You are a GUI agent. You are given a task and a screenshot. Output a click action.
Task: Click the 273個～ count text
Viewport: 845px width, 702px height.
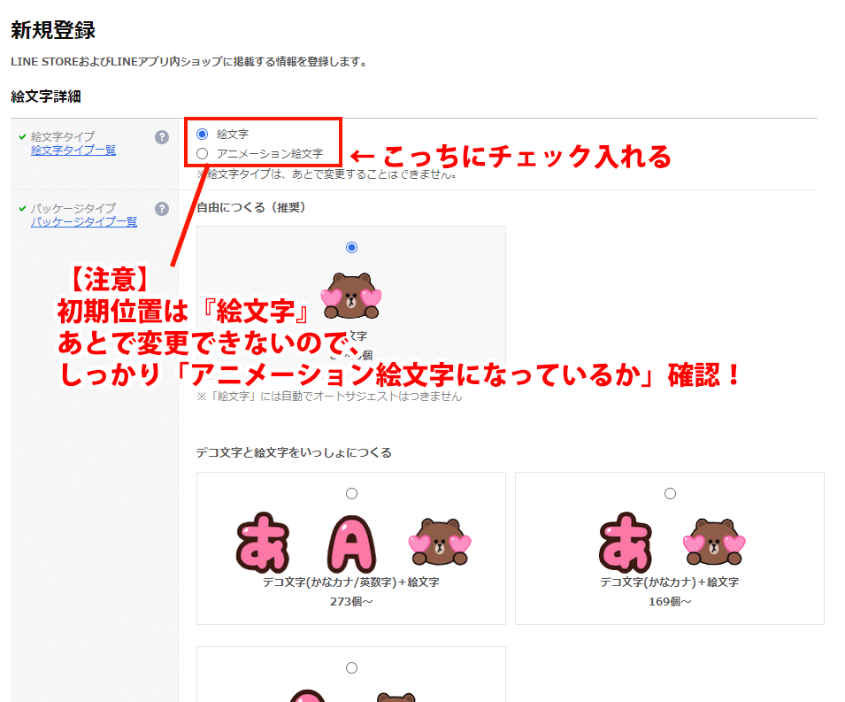351,602
